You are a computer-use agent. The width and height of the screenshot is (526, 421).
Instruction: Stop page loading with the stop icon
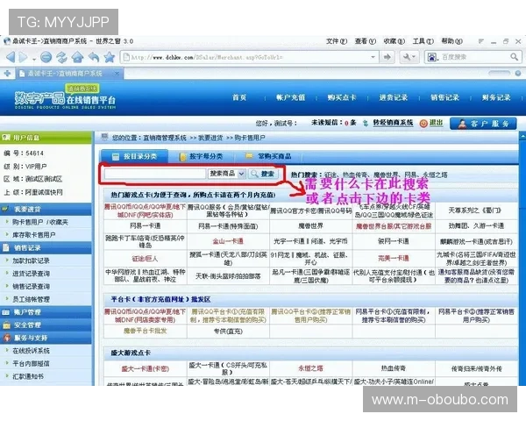46,57
